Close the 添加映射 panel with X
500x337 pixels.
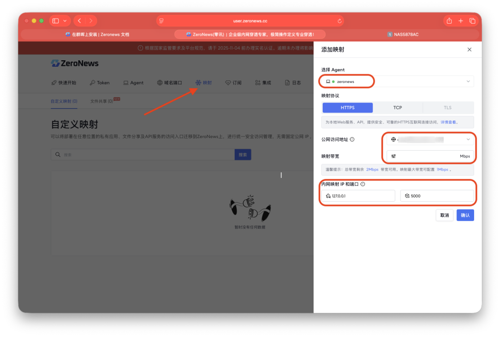coord(469,50)
